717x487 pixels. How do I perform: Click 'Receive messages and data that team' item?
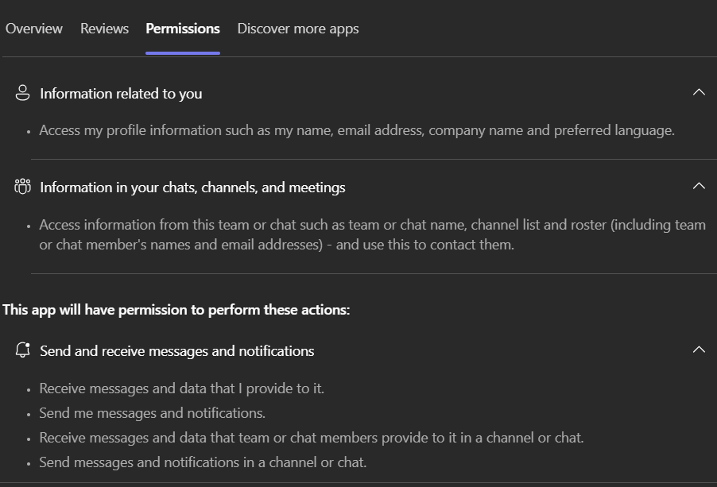311,438
